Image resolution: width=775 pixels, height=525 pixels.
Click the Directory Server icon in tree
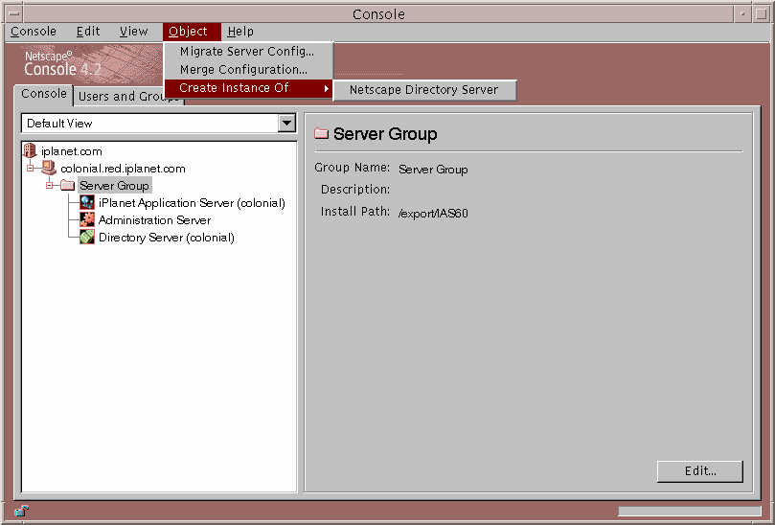coord(87,238)
